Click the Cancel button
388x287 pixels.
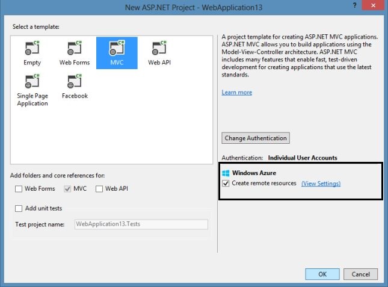(x=360, y=274)
